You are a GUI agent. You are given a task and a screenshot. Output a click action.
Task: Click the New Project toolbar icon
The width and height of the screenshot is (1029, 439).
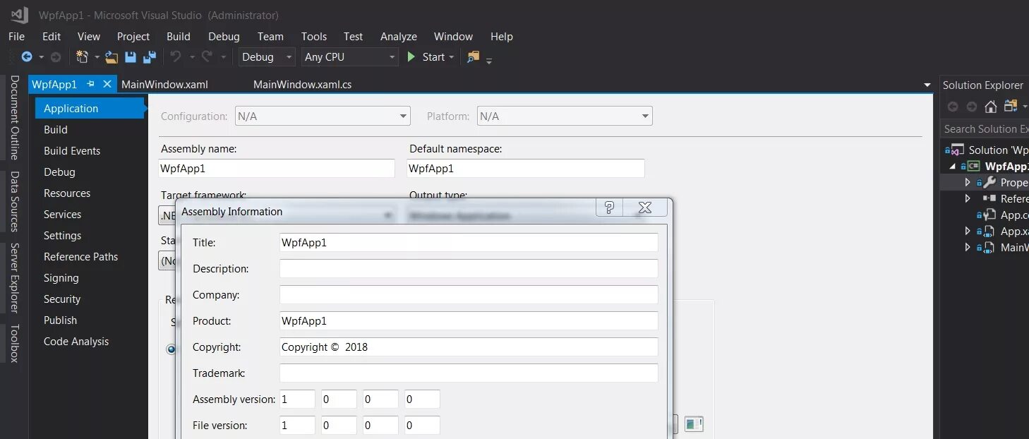[x=82, y=57]
